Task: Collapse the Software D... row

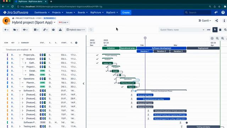Action: point(20,91)
